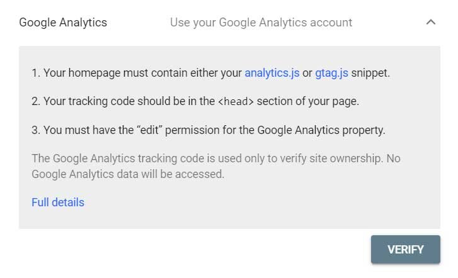Click the list number "2." marker
Viewport: 458px width, 278px height.
coord(36,102)
